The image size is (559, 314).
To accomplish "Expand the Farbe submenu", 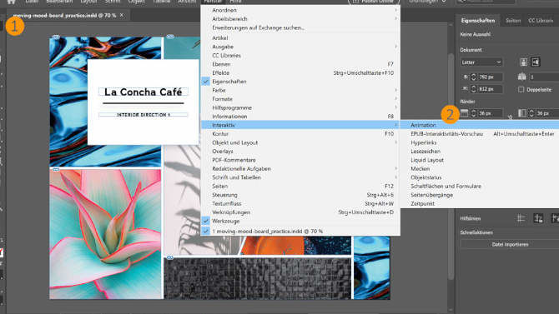I will click(x=300, y=91).
